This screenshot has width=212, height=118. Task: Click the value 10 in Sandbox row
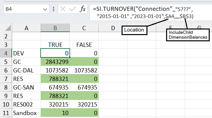(x=55, y=113)
